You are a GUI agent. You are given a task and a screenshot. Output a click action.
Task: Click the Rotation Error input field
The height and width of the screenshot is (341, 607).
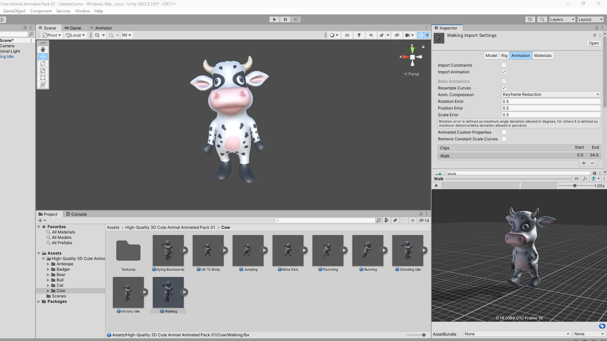coord(551,101)
